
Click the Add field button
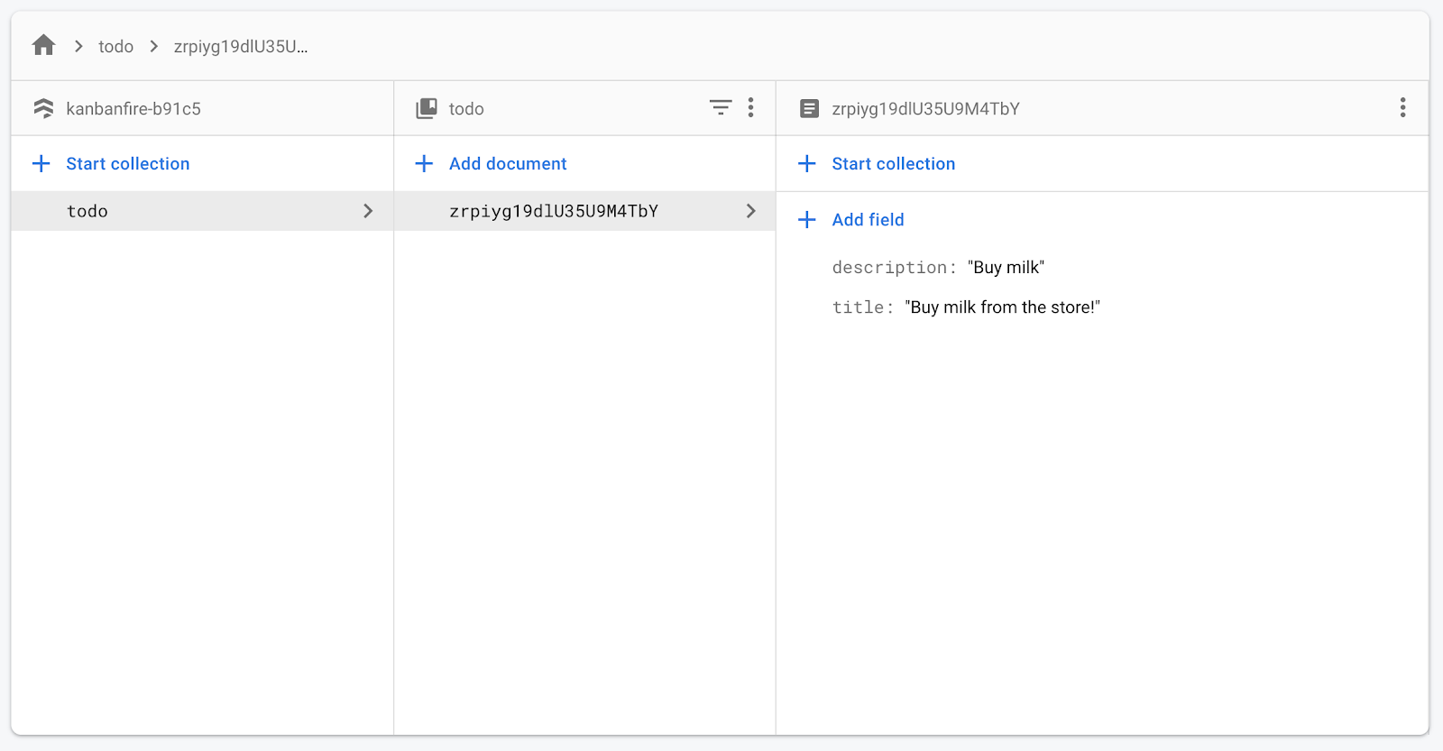pyautogui.click(x=868, y=220)
